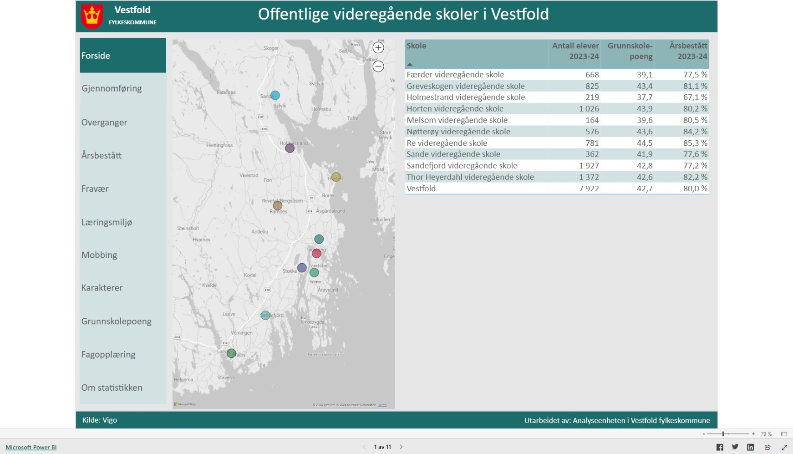Select the Horten videregående skole table row
The height and width of the screenshot is (454, 793).
[455, 108]
